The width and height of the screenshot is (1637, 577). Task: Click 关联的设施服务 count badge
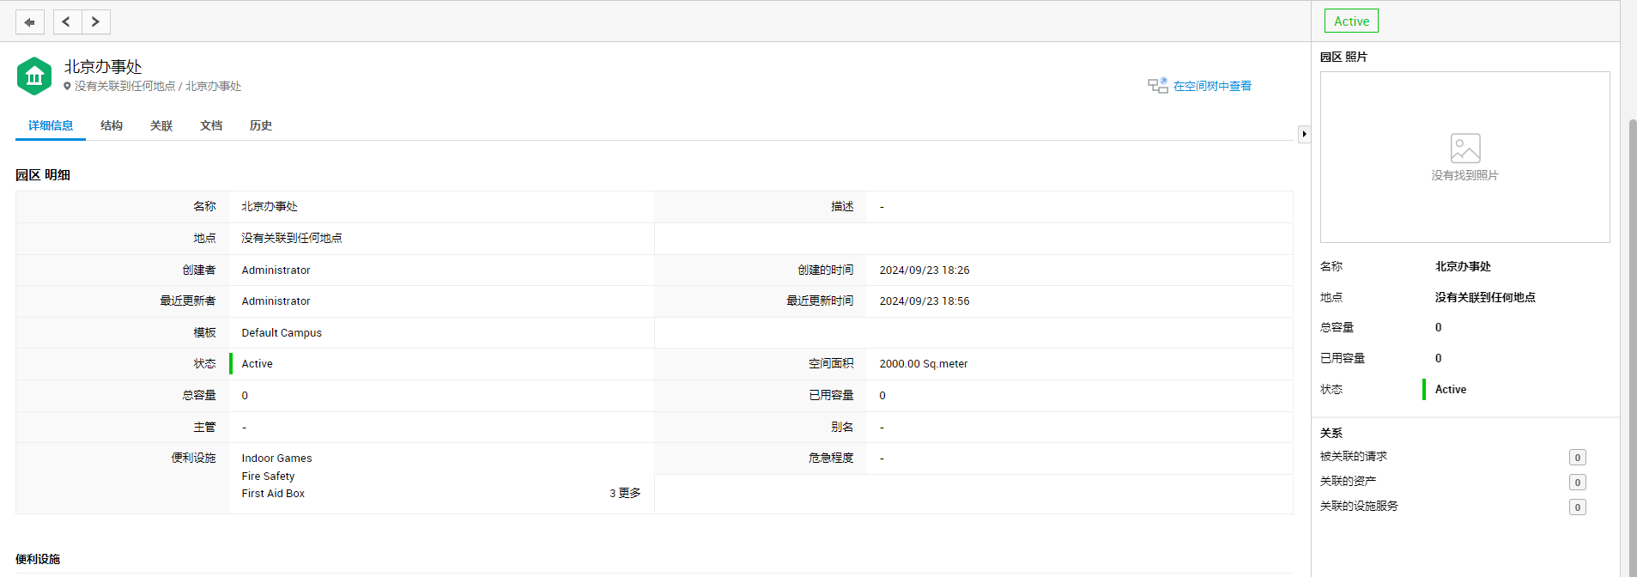tap(1577, 507)
